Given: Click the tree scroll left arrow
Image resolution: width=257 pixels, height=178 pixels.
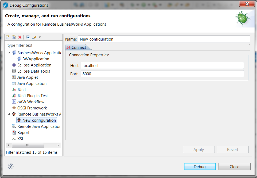Looking at the screenshot, I should (9, 145).
